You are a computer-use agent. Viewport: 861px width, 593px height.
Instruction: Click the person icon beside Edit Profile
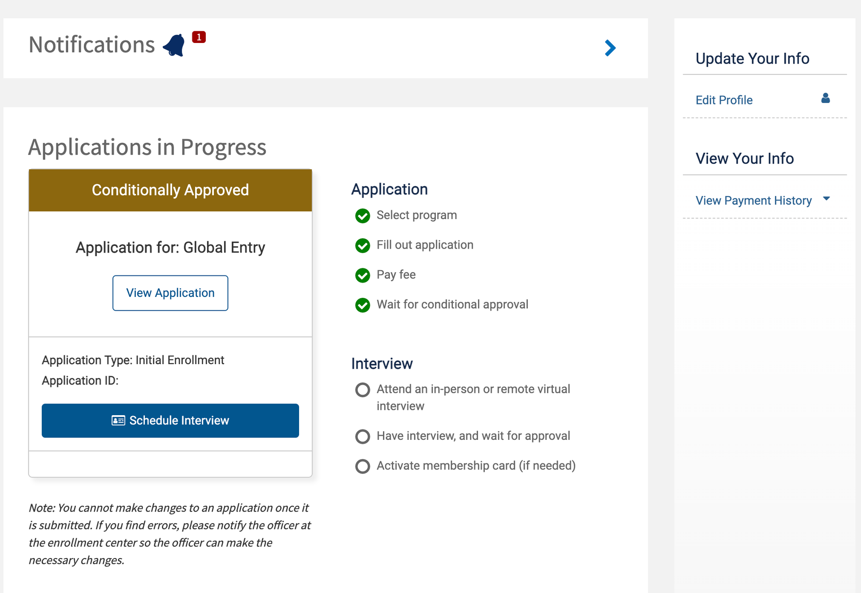point(826,99)
